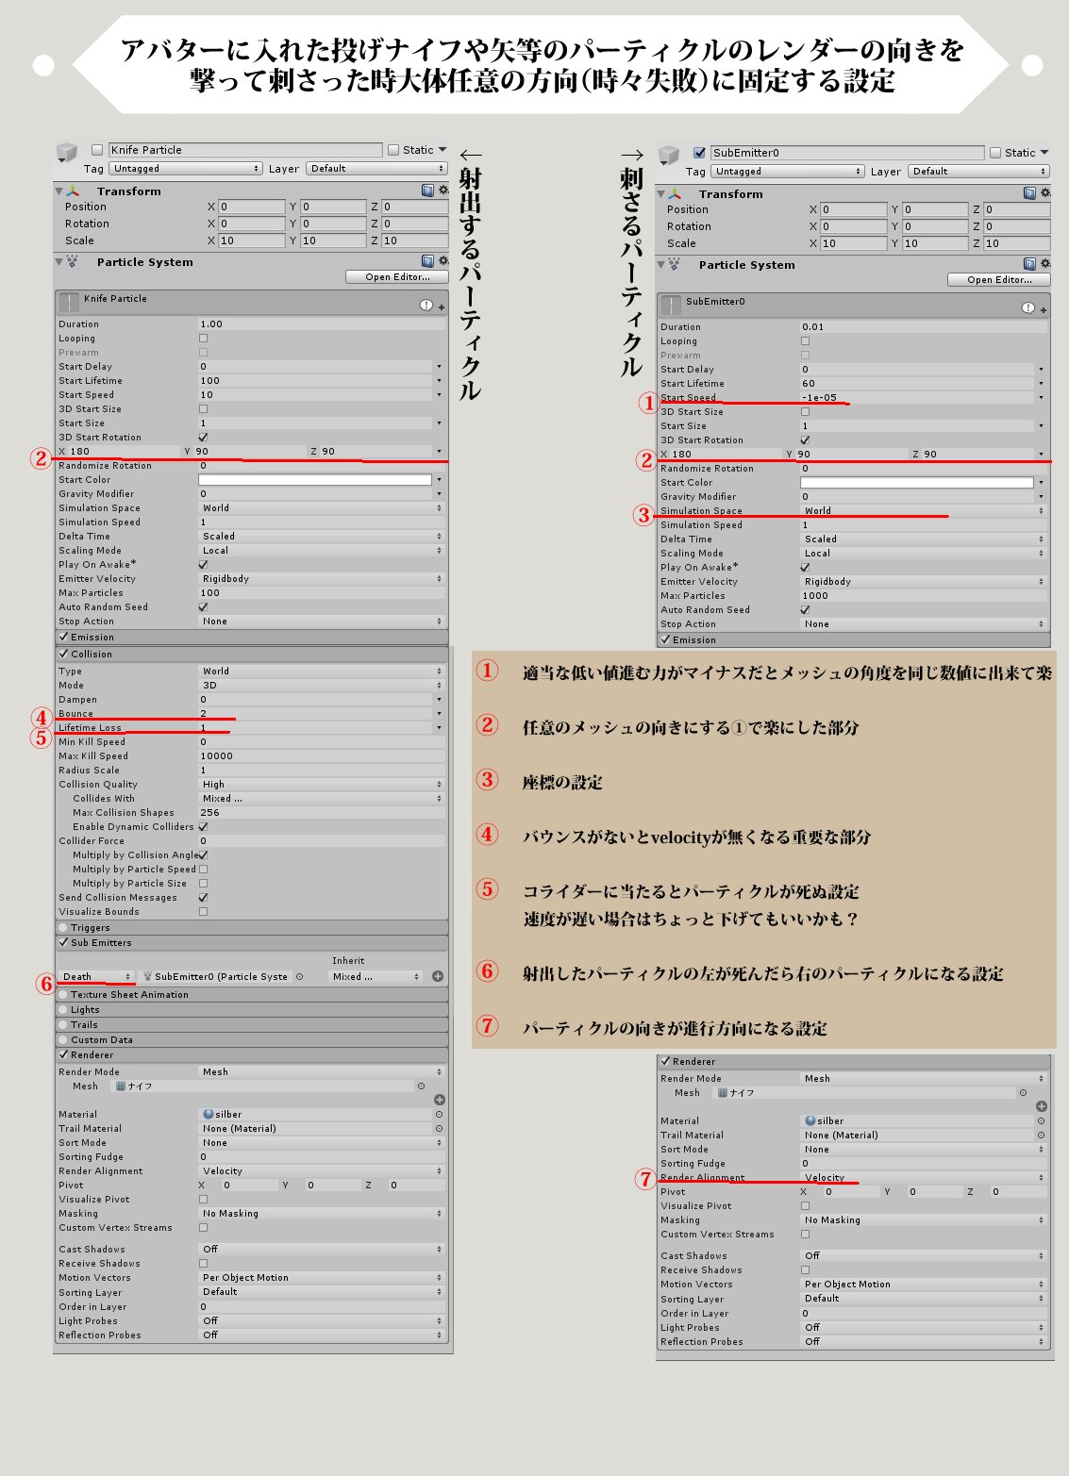This screenshot has width=1069, height=1476.
Task: Open the Death sub emitter type dropdown
Action: click(x=96, y=976)
